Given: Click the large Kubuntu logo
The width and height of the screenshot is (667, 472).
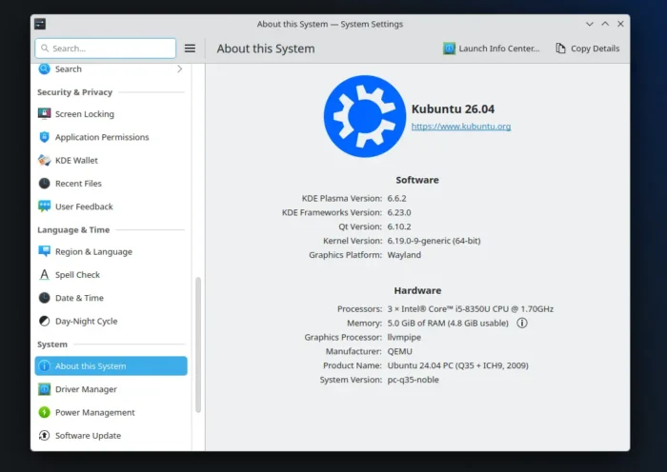Looking at the screenshot, I should click(364, 116).
